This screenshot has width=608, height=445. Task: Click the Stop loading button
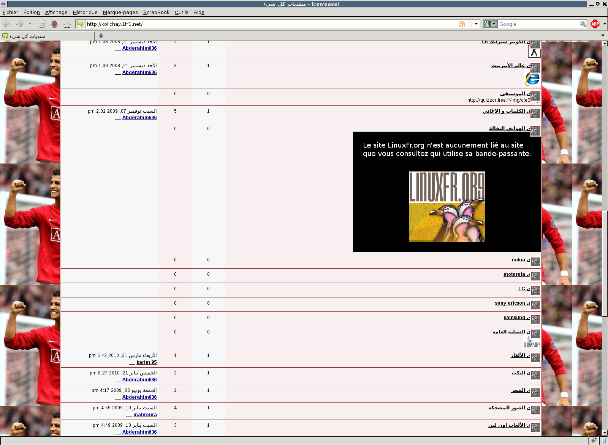[x=54, y=24]
